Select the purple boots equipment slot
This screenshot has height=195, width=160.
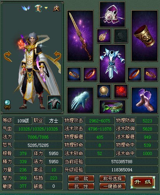click(145, 100)
